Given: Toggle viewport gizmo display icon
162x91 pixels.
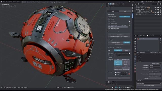Looking at the screenshot, I should coord(116,87).
